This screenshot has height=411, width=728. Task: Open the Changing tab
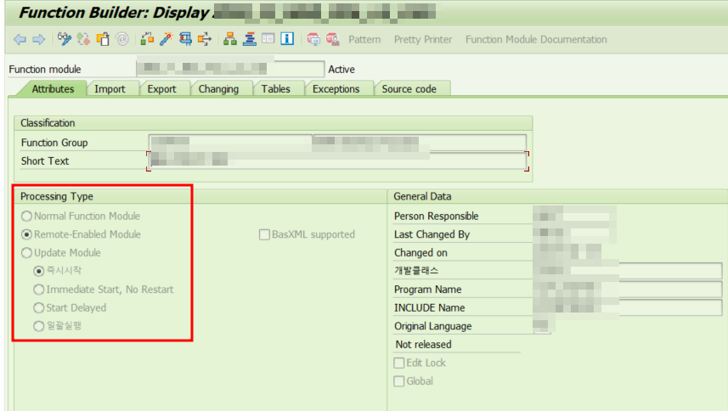click(218, 88)
